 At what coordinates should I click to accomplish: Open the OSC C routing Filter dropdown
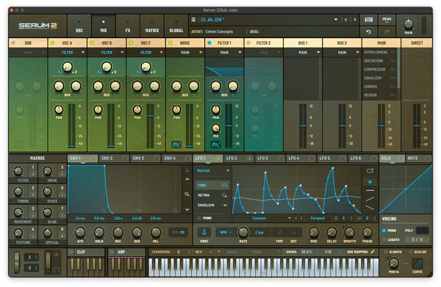(146, 52)
